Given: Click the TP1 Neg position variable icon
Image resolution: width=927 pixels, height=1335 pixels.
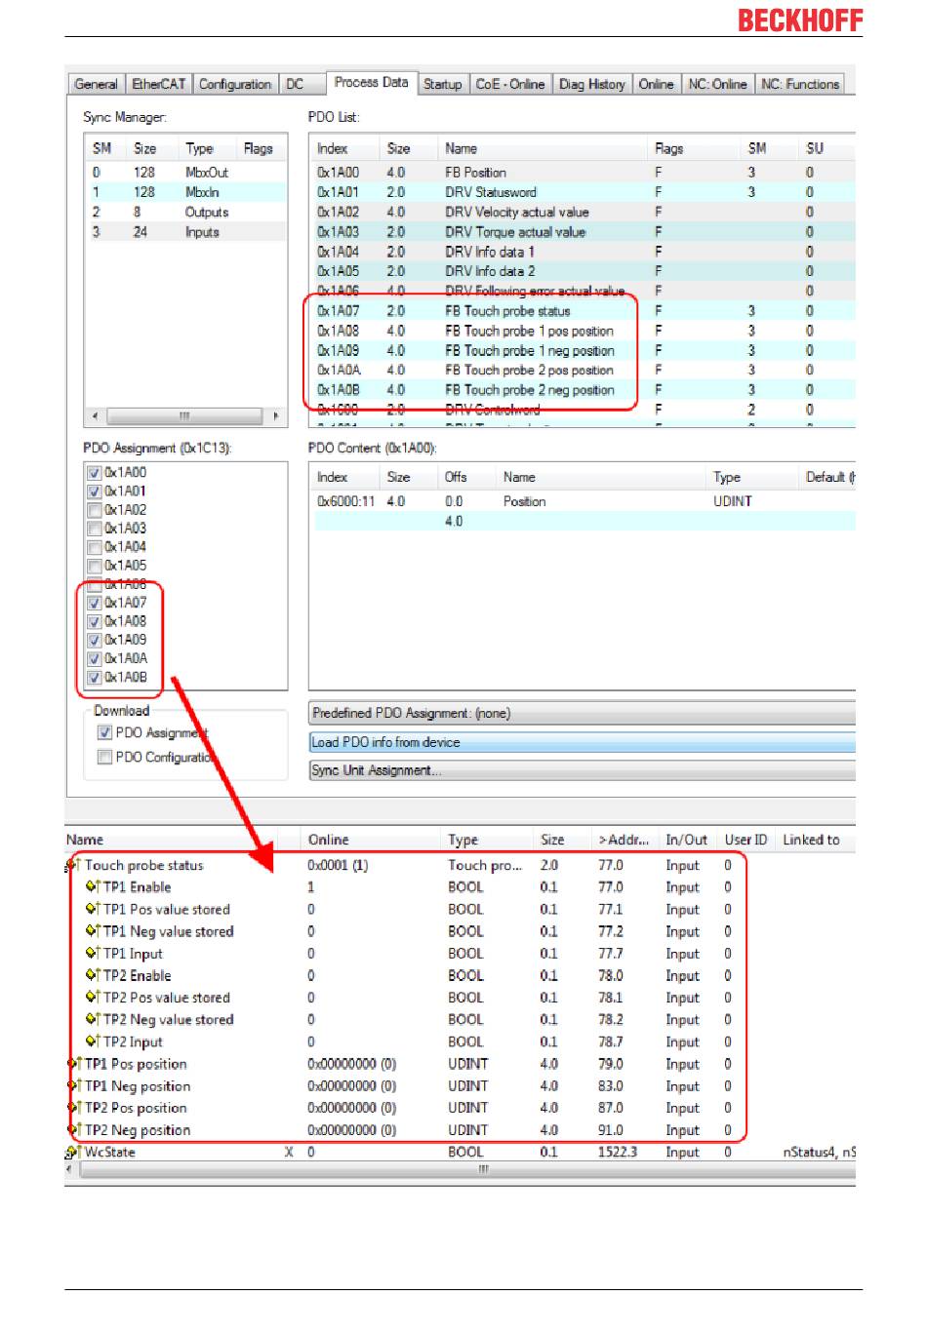Looking at the screenshot, I should (74, 1085).
